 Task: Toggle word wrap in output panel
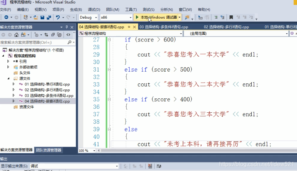click(x=158, y=166)
